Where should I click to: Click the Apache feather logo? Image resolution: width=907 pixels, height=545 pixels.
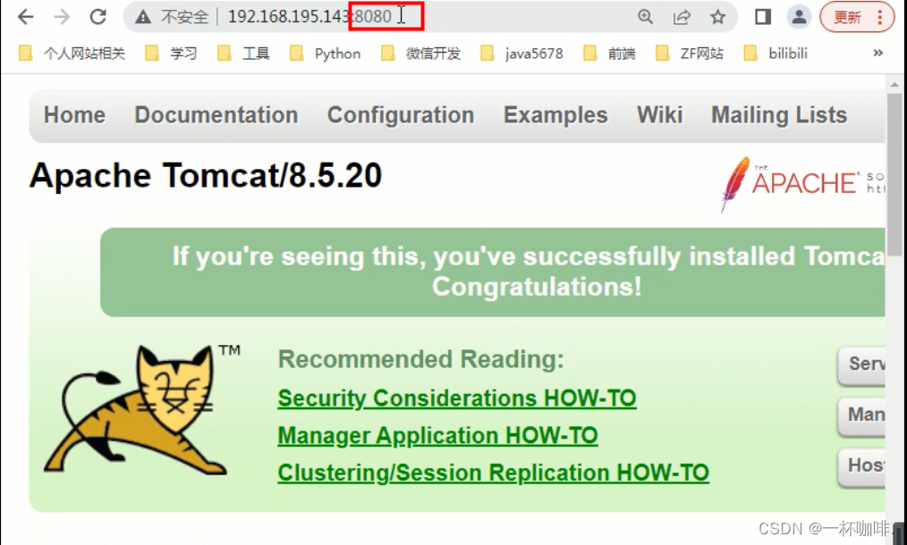click(802, 184)
